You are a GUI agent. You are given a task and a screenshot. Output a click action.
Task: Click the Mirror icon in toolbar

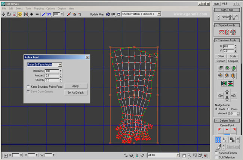pos(26,15)
